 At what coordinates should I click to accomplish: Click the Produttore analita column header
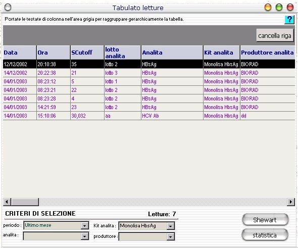point(268,53)
